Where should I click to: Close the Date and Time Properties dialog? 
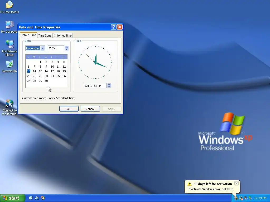pyautogui.click(x=120, y=27)
